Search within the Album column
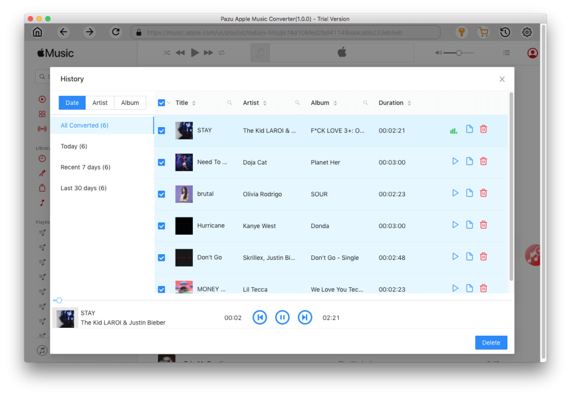This screenshot has height=397, width=571. 365,103
